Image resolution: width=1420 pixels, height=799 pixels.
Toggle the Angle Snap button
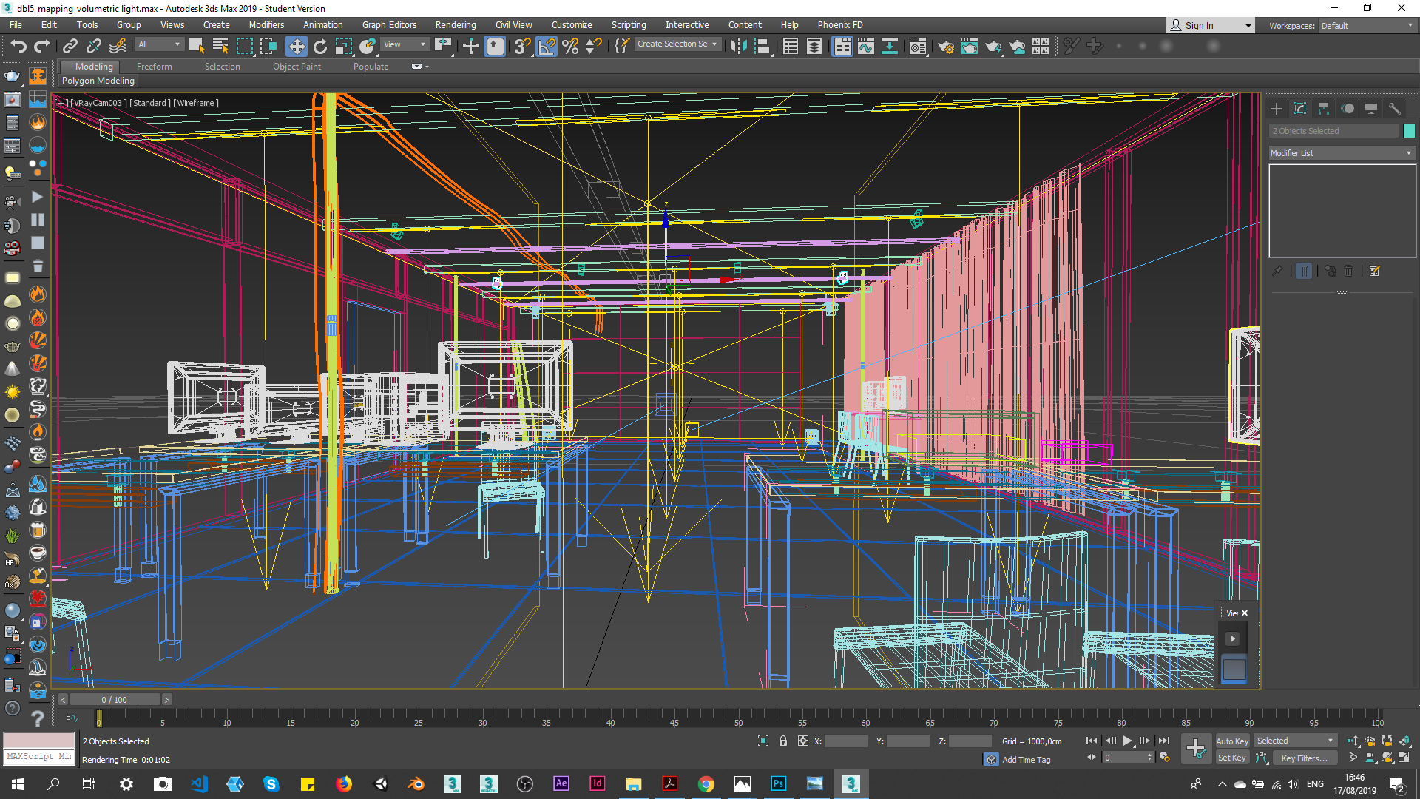pos(547,46)
